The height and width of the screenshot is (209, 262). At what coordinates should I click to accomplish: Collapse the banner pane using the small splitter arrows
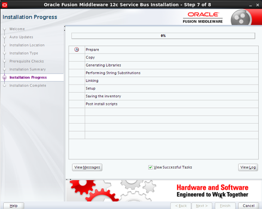(x=69, y=180)
